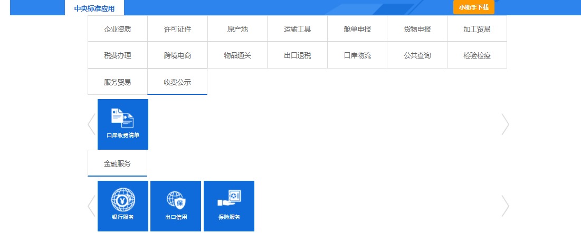Select the 公共查询 category
The width and height of the screenshot is (581, 233).
click(x=417, y=55)
